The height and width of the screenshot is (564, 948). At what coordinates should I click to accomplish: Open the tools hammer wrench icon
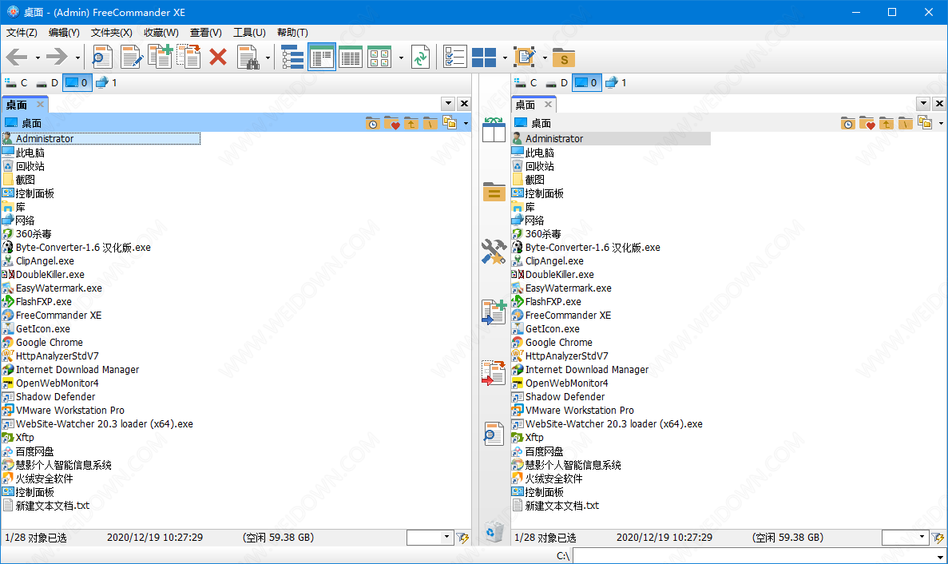[x=494, y=252]
